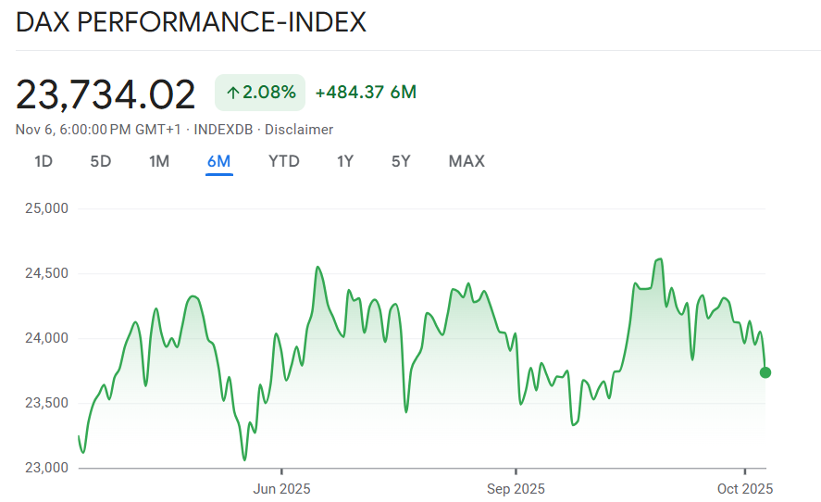
Task: Open the 1M chart range
Action: click(x=159, y=161)
